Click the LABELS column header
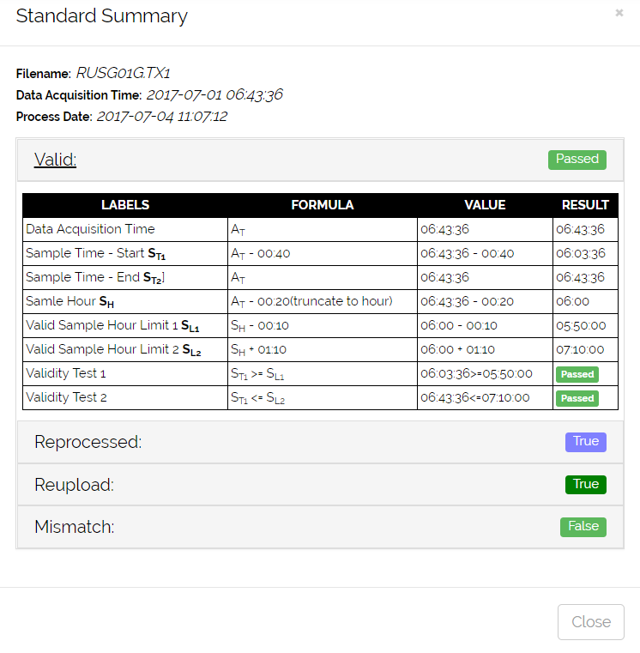 pos(125,205)
